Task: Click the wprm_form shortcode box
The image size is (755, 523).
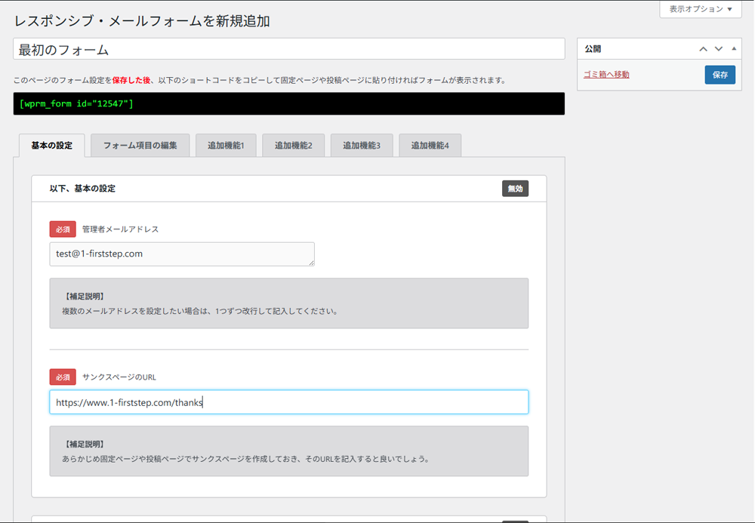Action: pyautogui.click(x=288, y=103)
